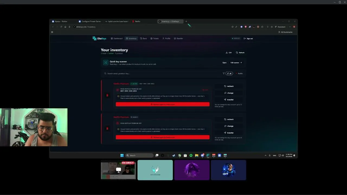Open Discord from the taskbar
The image size is (347, 195).
(202, 155)
